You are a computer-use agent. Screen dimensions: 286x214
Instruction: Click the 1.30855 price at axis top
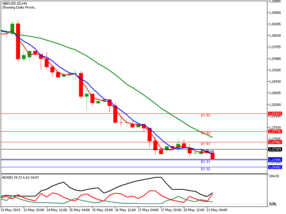[275, 2]
